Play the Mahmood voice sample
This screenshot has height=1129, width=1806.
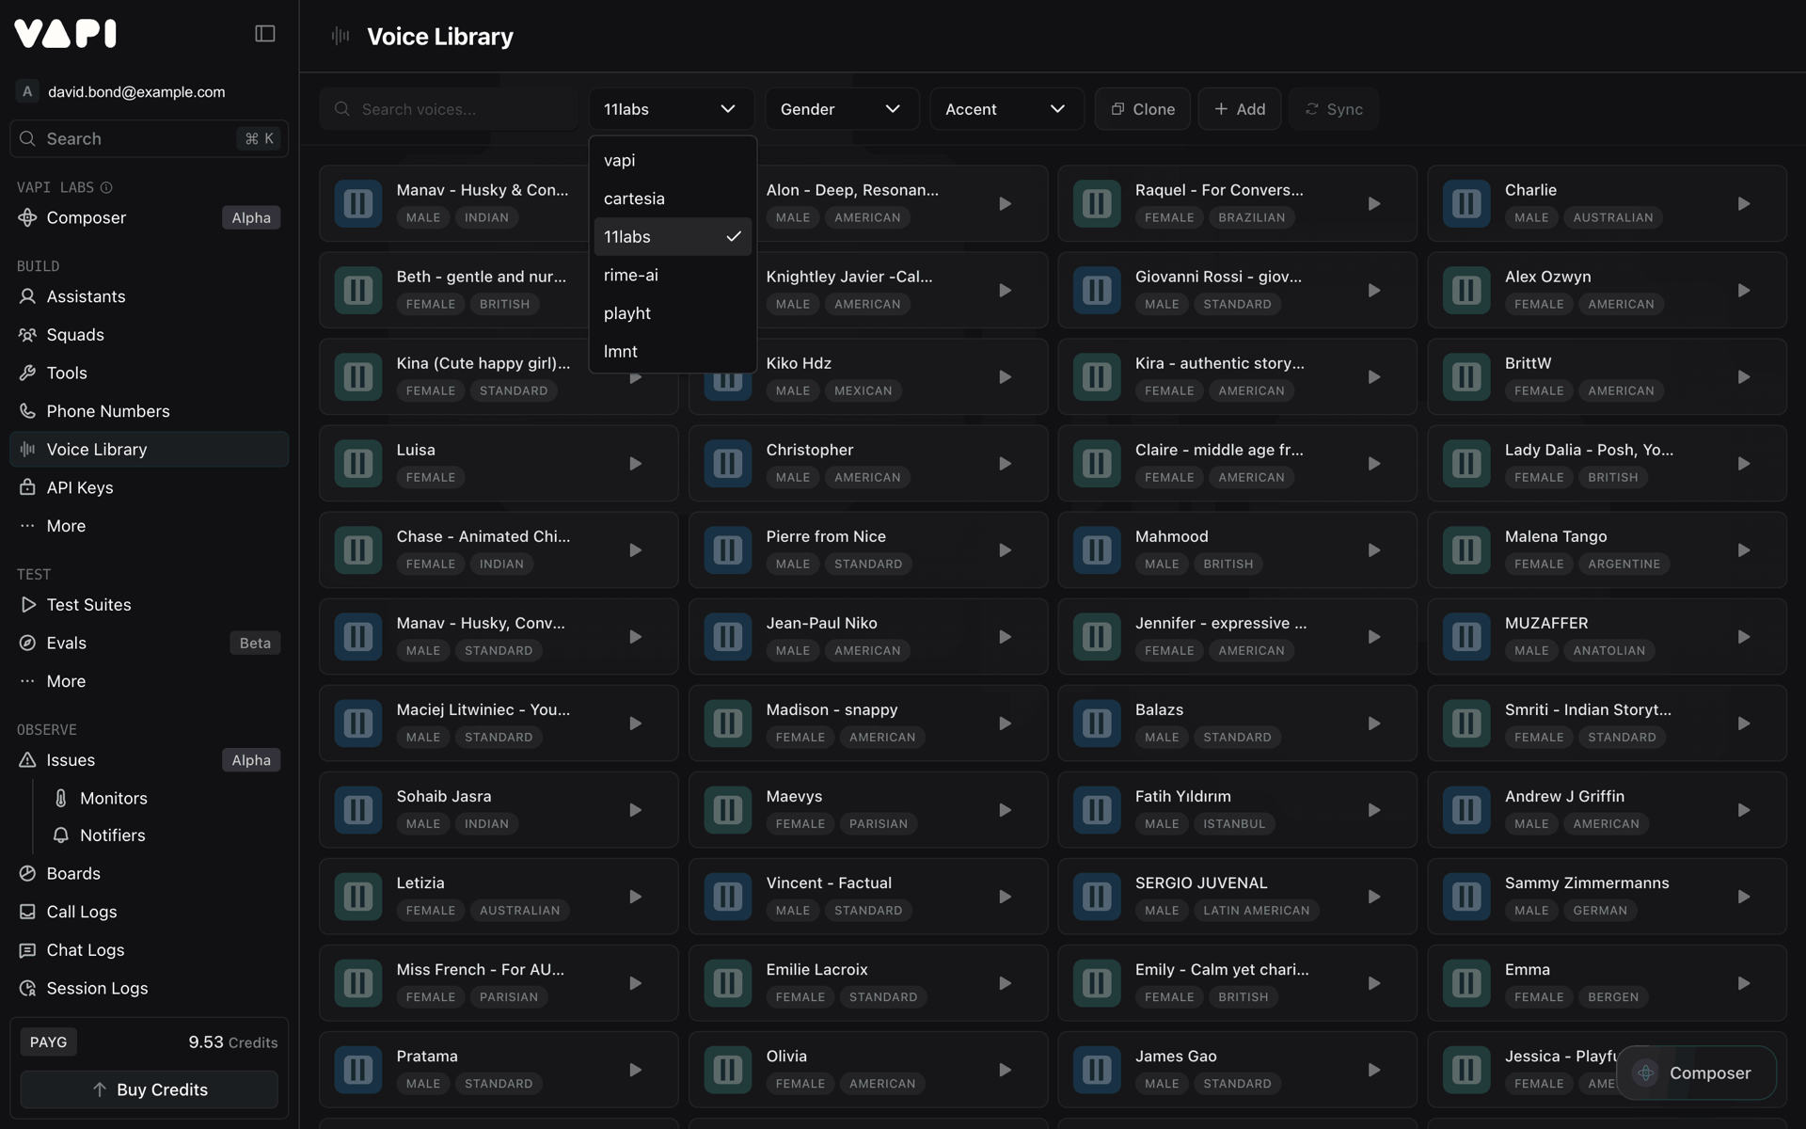click(x=1374, y=550)
